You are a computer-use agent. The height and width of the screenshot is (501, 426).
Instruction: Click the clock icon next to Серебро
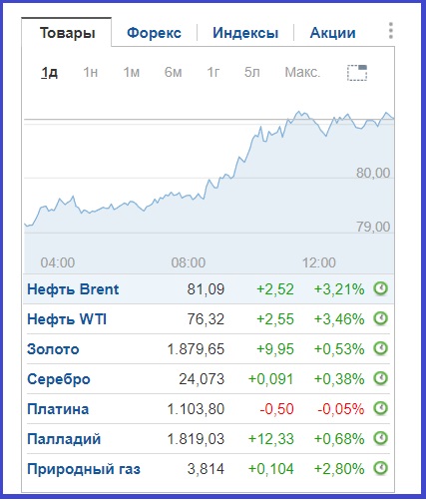[x=380, y=378]
